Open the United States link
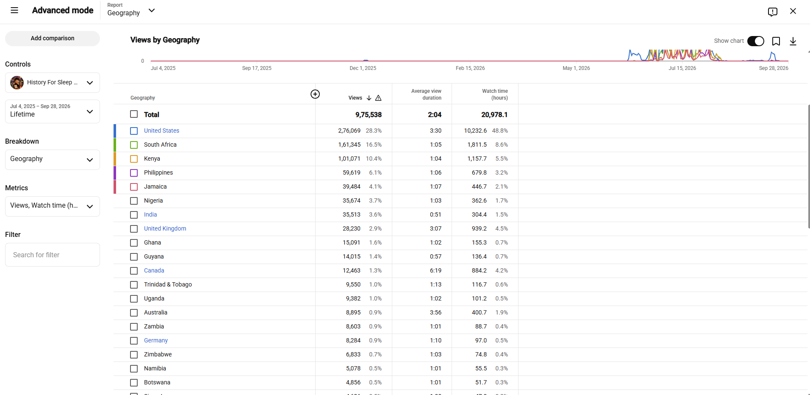Image resolution: width=810 pixels, height=395 pixels. point(161,131)
